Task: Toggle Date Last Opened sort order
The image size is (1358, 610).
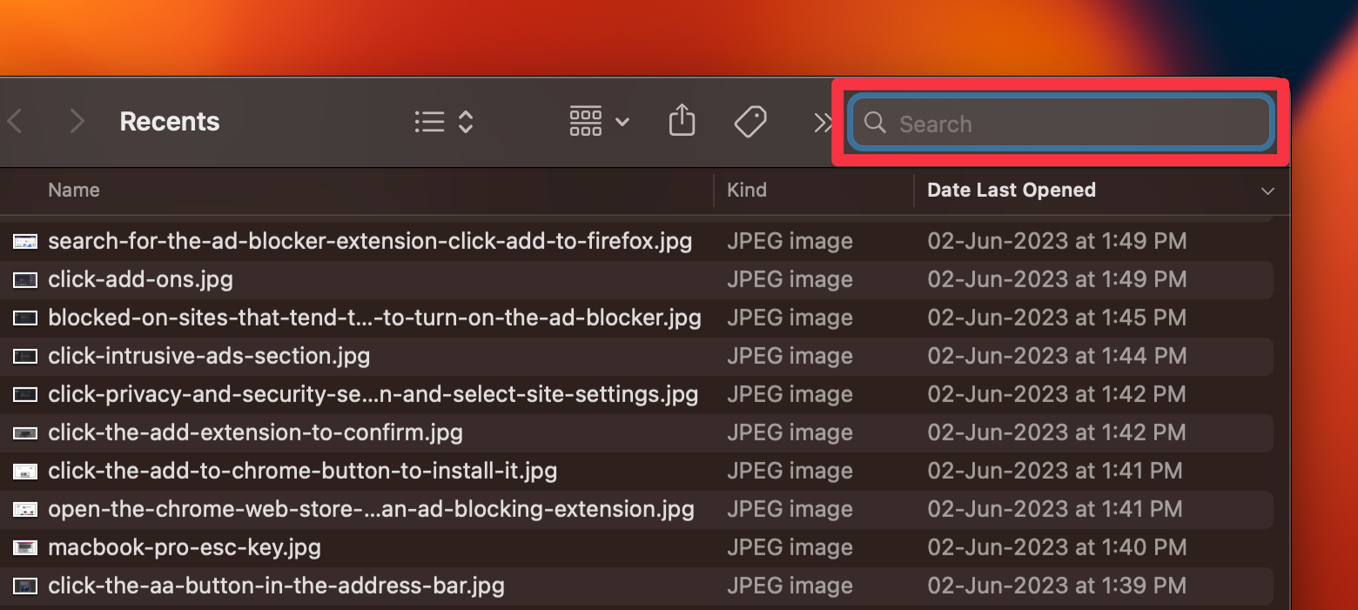Action: pyautogui.click(x=1011, y=190)
